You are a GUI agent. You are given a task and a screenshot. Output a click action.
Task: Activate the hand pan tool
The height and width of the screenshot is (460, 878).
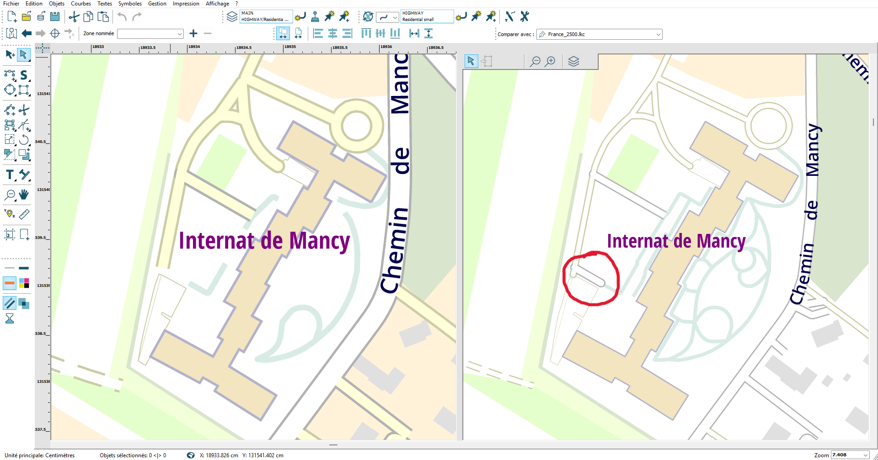24,195
